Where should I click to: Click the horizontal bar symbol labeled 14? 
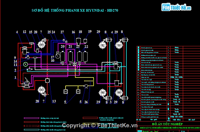click(35, 58)
